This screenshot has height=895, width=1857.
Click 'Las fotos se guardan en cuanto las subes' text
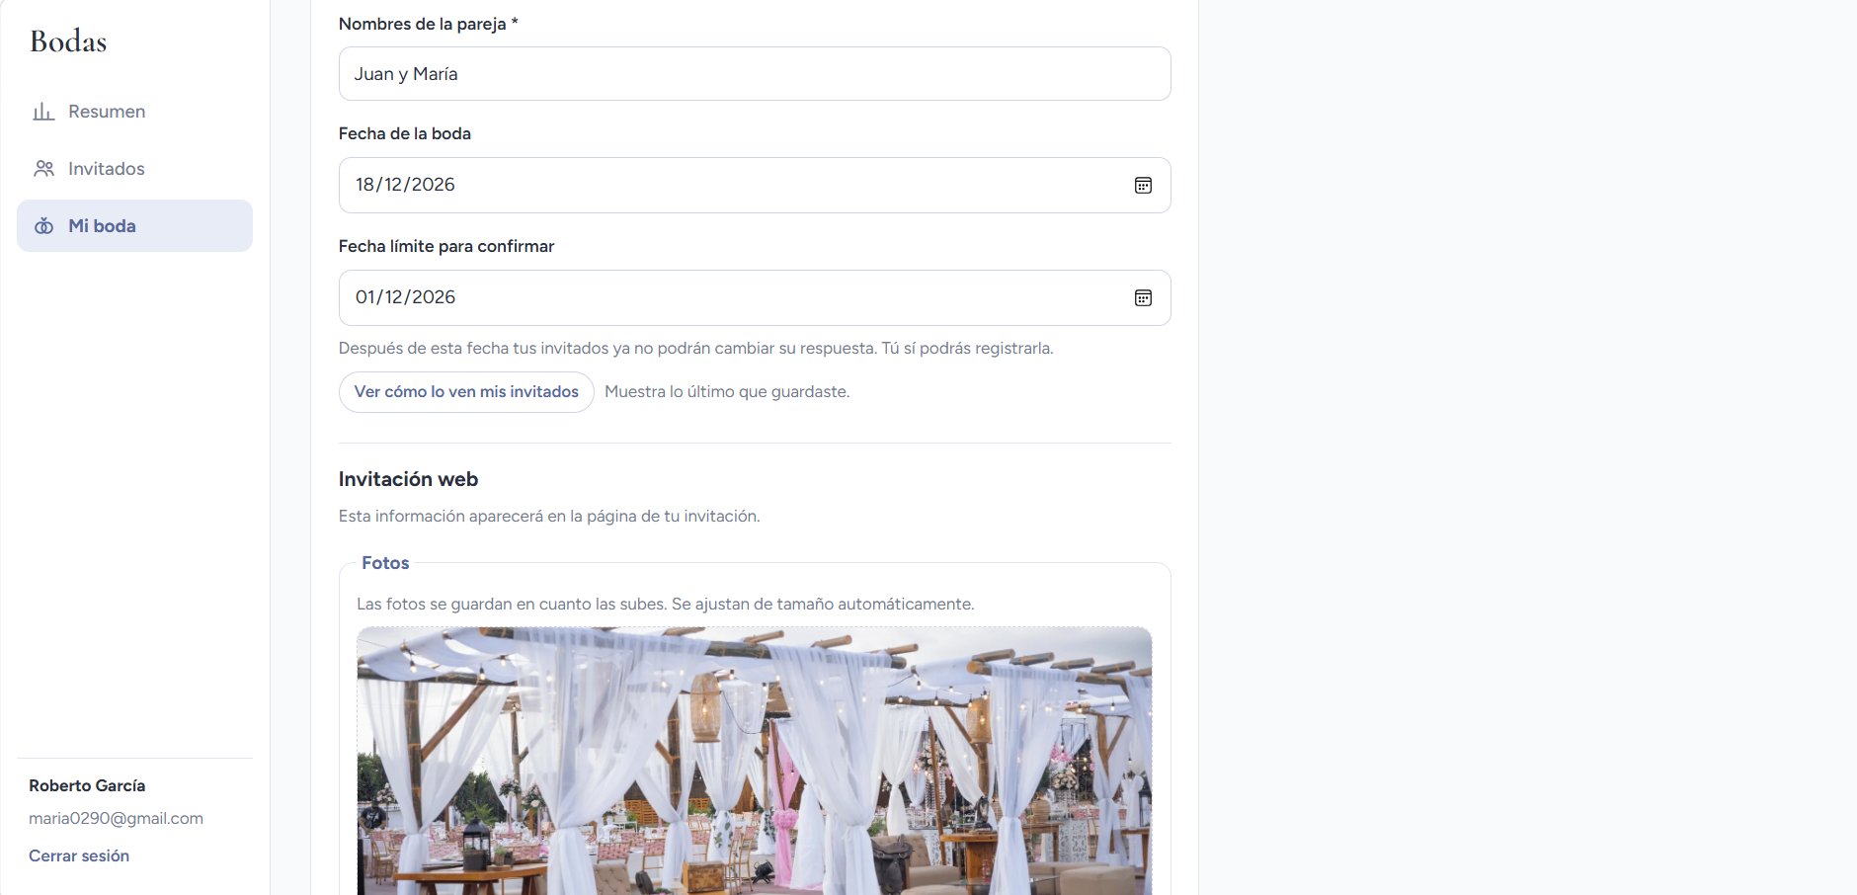click(x=666, y=604)
